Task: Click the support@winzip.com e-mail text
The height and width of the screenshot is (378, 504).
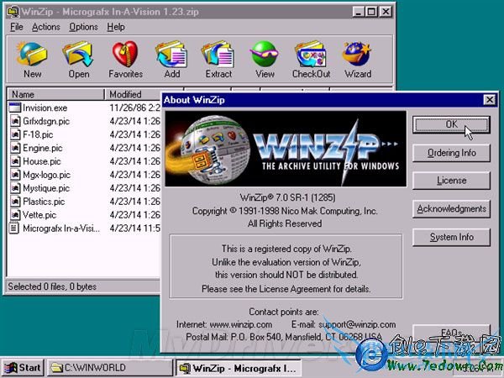Action: [357, 324]
